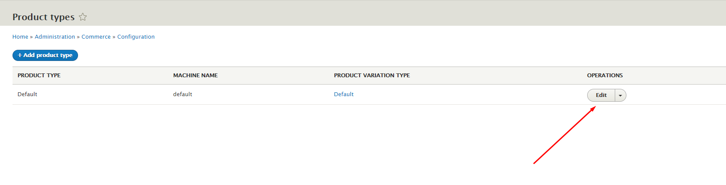
Task: Select the Default product type name cell
Action: click(27, 94)
